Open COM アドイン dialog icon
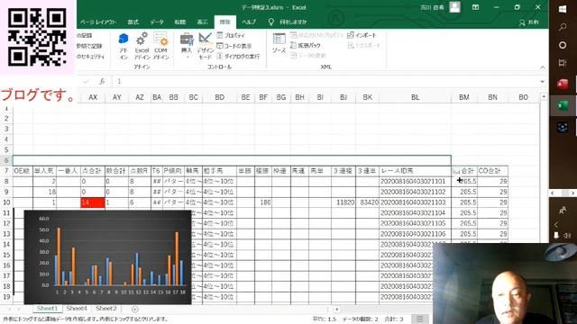The width and height of the screenshot is (577, 324). (160, 47)
